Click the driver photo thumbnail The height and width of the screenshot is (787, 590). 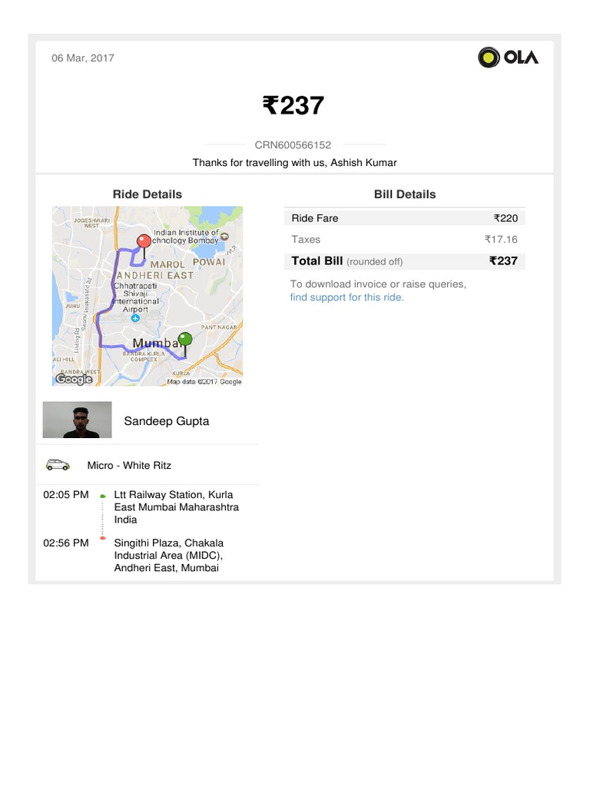[77, 420]
